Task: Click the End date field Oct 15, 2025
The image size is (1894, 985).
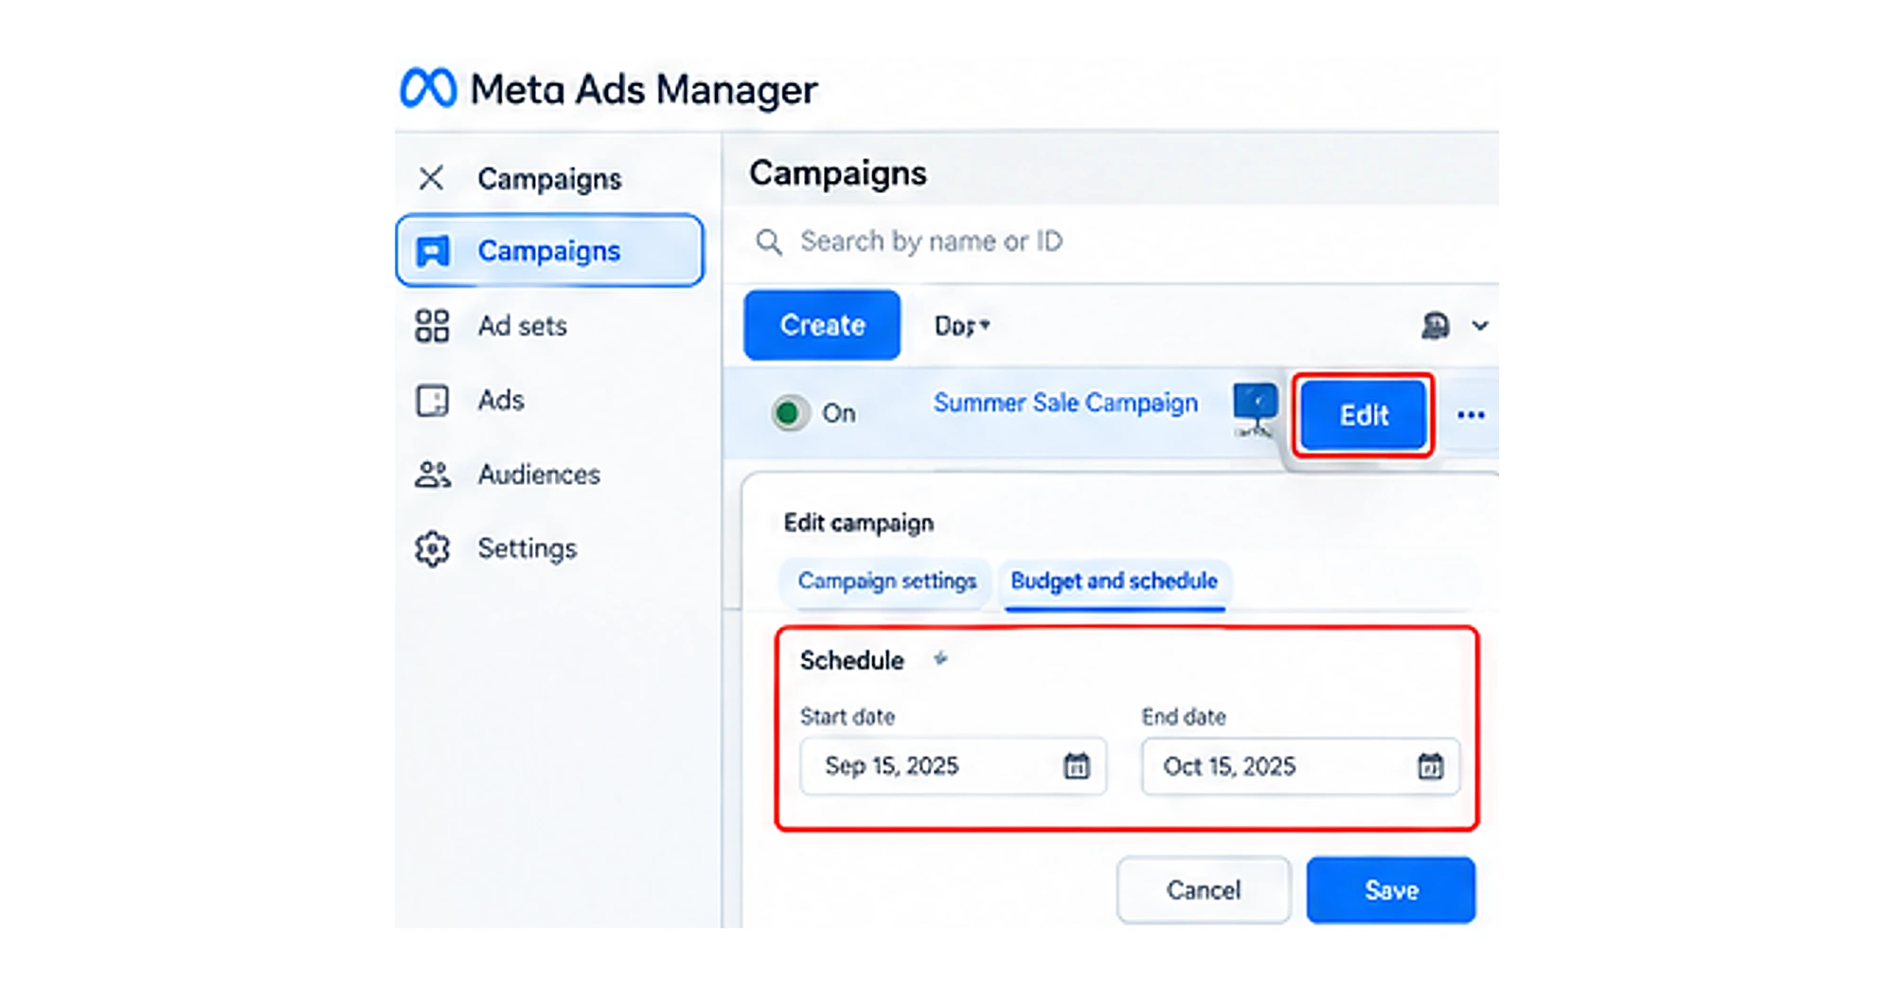Action: (1300, 766)
